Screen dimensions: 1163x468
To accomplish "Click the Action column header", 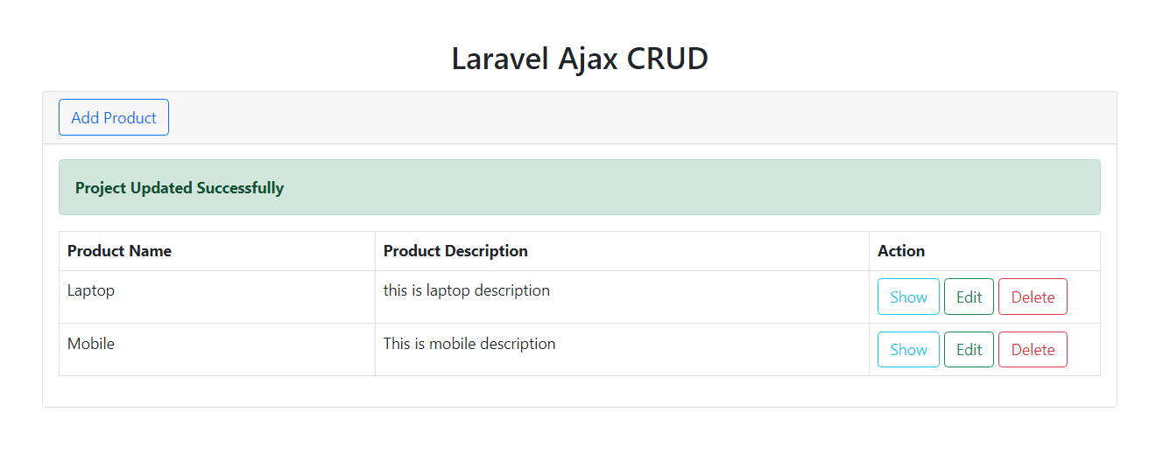I will point(901,251).
